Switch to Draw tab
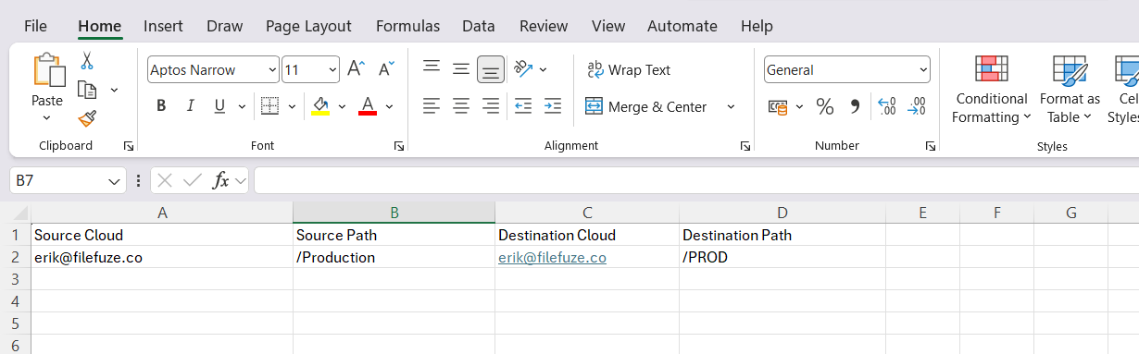 [224, 26]
